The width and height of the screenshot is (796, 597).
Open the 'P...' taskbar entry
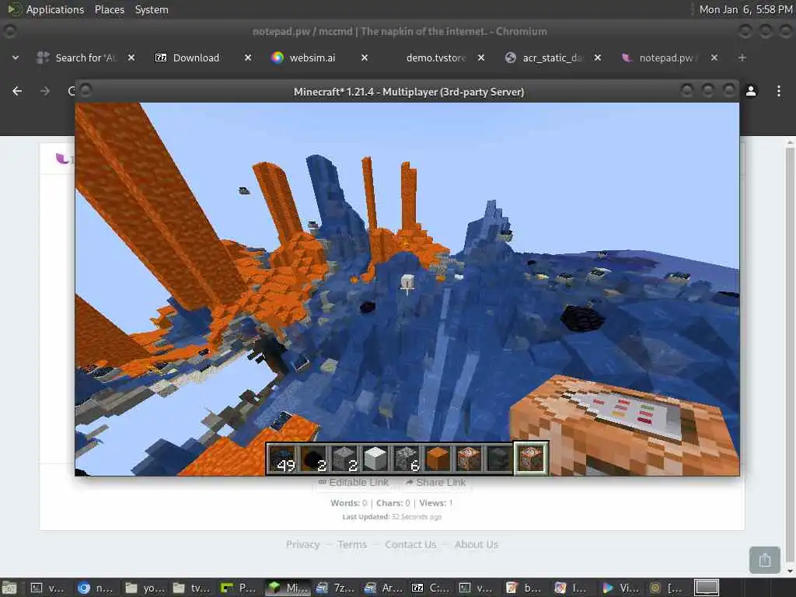click(x=238, y=588)
